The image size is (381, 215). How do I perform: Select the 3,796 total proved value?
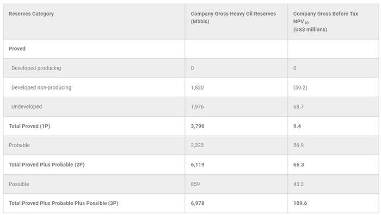198,126
